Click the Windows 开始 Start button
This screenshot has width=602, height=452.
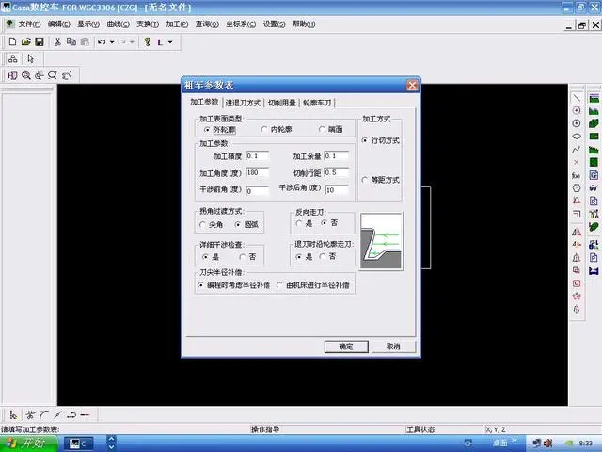click(29, 444)
